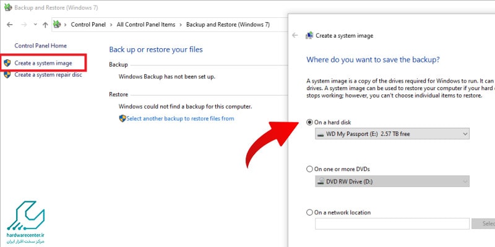495x247 pixels.
Task: Click the network location text field
Action: (392, 224)
